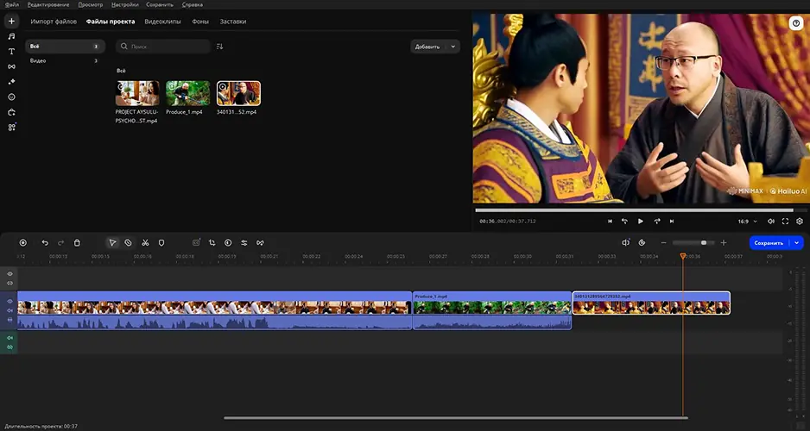Open the Справка menu

[x=193, y=4]
